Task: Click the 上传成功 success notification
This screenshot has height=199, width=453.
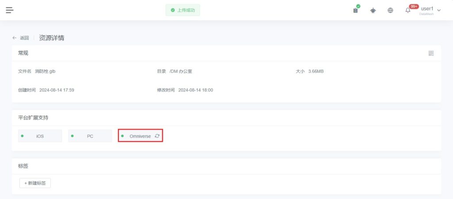Action: [x=182, y=10]
